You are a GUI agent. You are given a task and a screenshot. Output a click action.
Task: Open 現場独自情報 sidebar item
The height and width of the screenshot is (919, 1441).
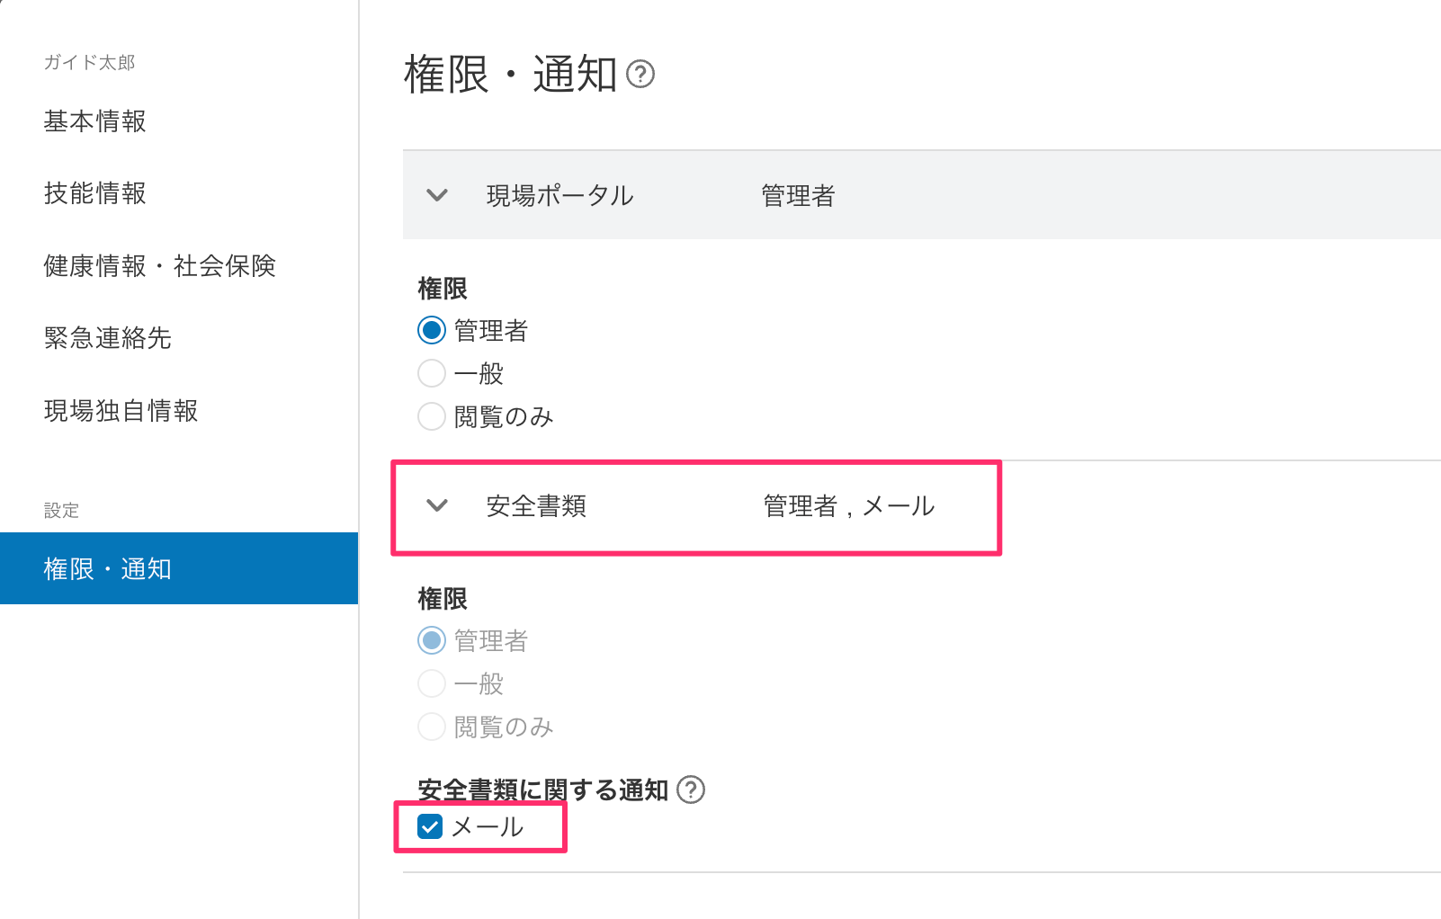pyautogui.click(x=121, y=411)
